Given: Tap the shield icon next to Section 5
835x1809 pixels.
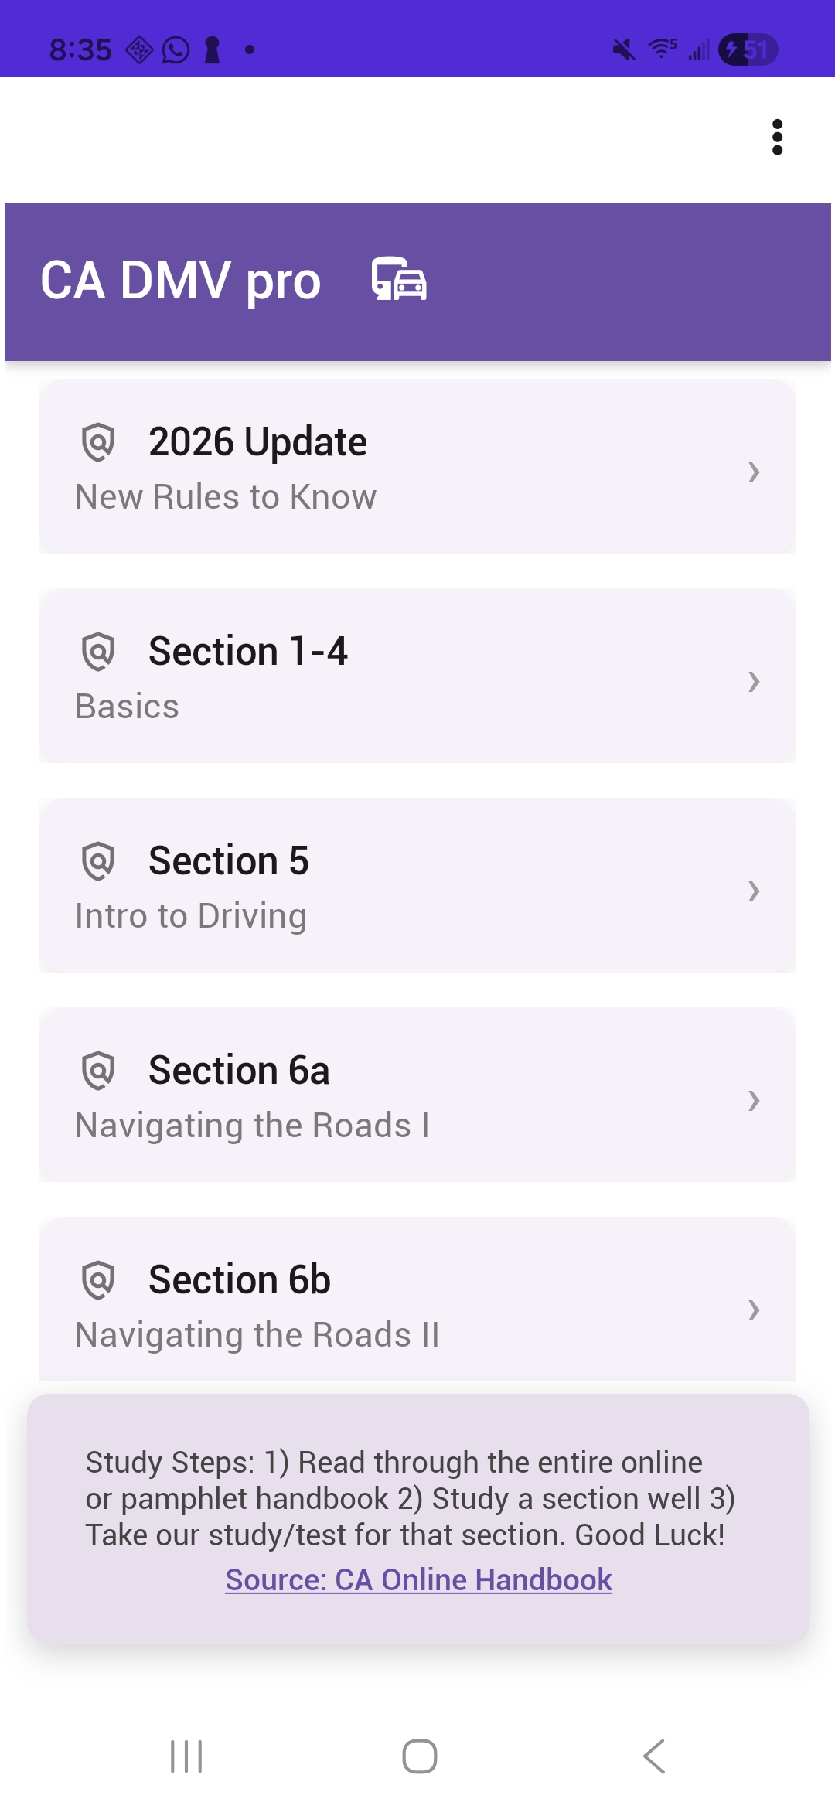Looking at the screenshot, I should pyautogui.click(x=98, y=861).
